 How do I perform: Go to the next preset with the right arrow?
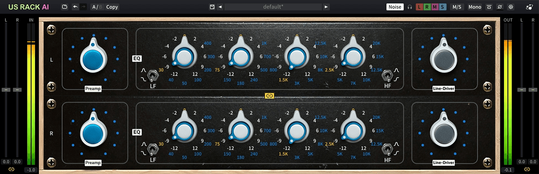click(x=326, y=7)
